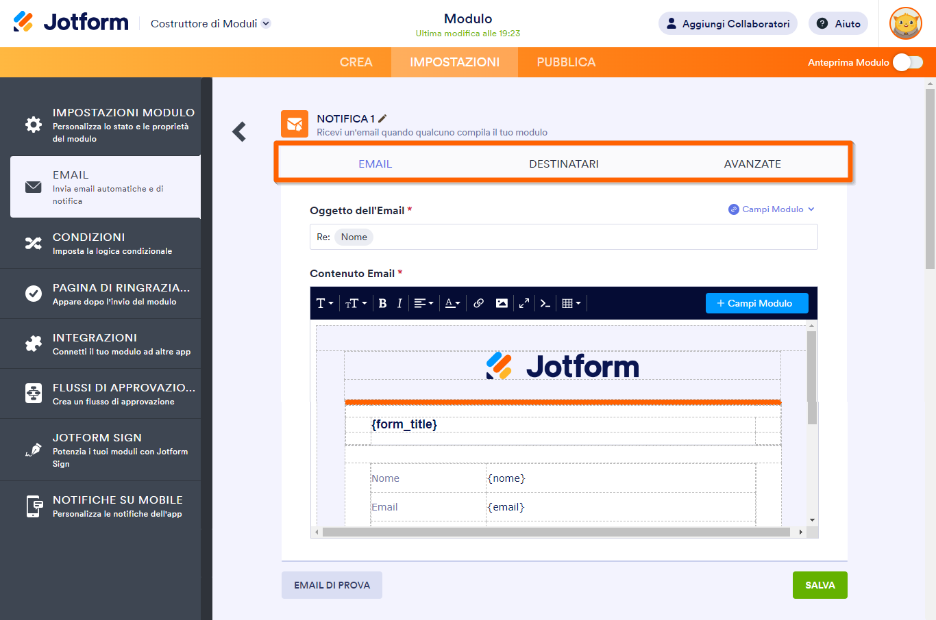Click the Nome label in email table

(x=385, y=478)
